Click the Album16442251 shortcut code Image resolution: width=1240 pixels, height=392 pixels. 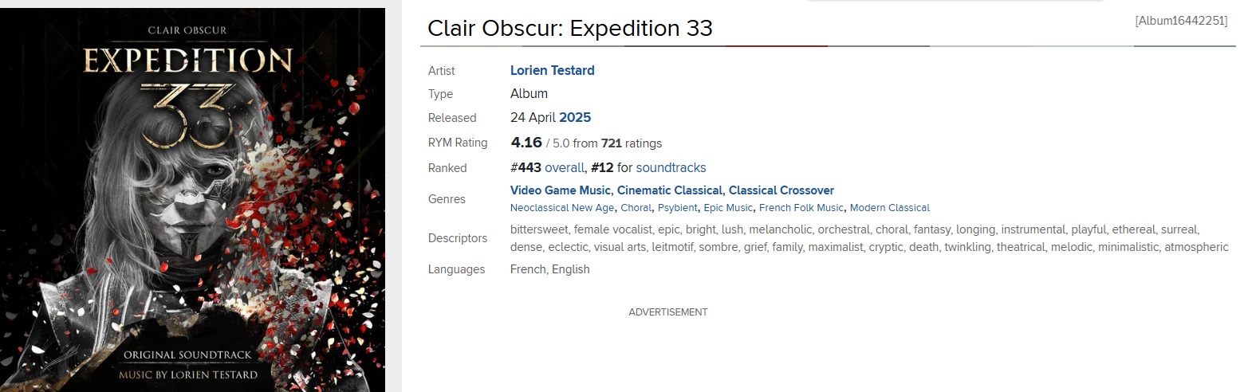[1181, 21]
